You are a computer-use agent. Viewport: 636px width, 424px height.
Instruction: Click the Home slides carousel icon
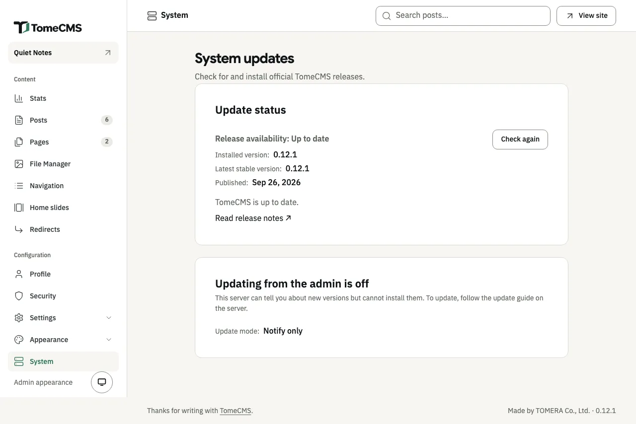coord(19,208)
